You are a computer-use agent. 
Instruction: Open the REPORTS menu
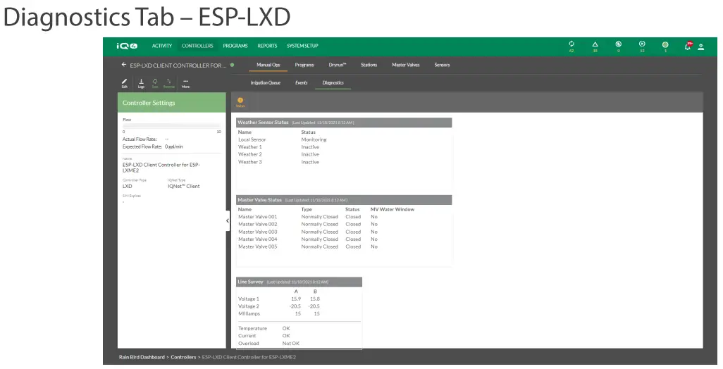point(268,46)
